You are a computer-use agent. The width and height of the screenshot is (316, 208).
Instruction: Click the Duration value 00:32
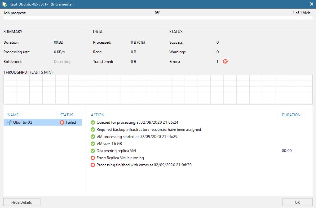pyautogui.click(x=58, y=42)
